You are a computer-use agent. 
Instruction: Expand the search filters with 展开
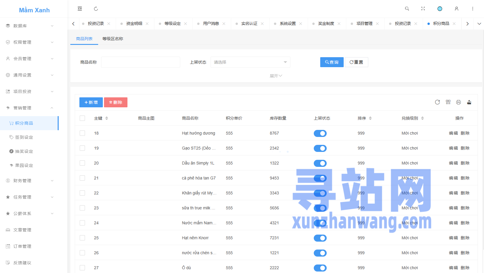click(x=276, y=76)
